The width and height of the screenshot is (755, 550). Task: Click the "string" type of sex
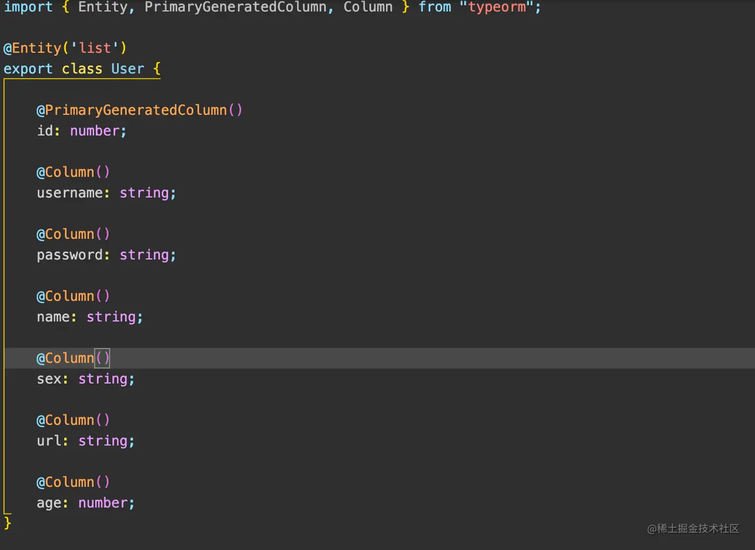click(103, 379)
